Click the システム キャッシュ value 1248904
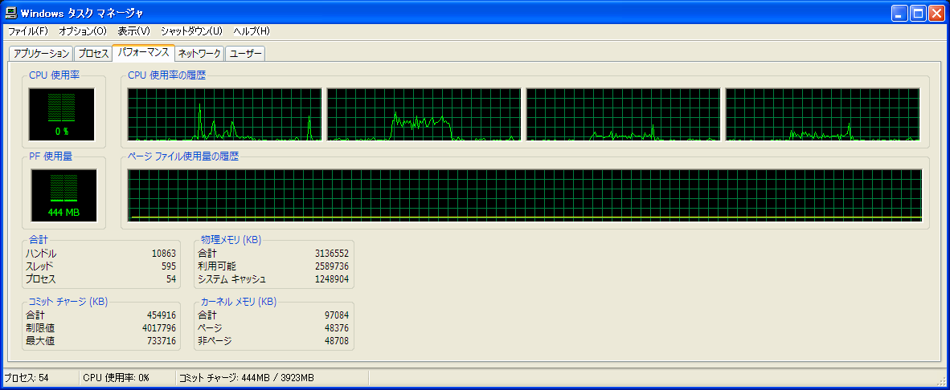Screen dimensions: 950x390 point(331,280)
